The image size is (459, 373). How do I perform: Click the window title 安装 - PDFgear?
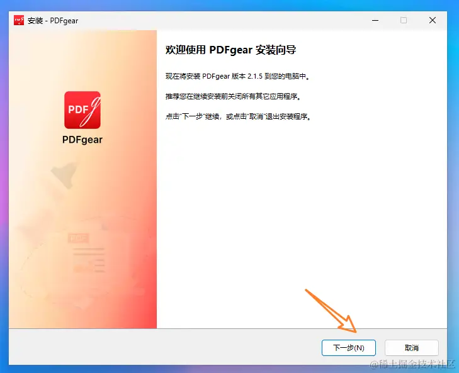(53, 21)
